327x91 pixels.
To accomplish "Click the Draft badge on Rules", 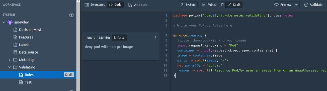I will click(x=69, y=75).
